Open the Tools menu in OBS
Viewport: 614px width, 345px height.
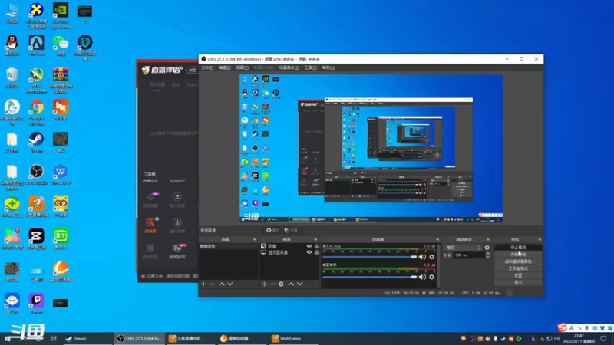click(311, 67)
